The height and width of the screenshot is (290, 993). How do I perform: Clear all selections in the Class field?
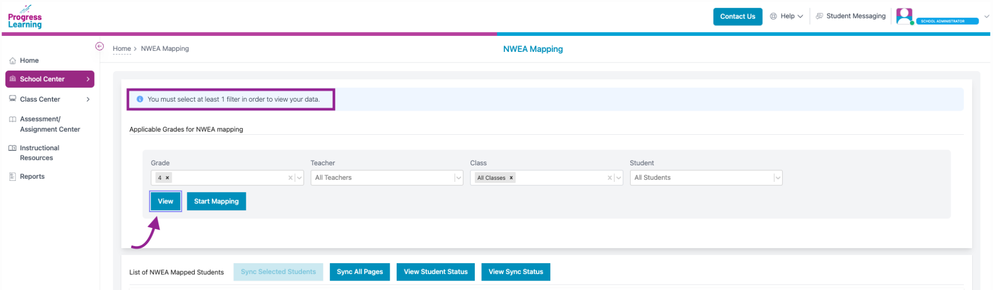[x=610, y=178]
